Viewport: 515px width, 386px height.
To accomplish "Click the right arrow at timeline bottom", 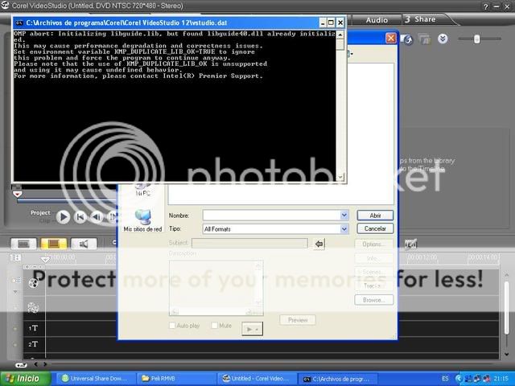I will 45,364.
